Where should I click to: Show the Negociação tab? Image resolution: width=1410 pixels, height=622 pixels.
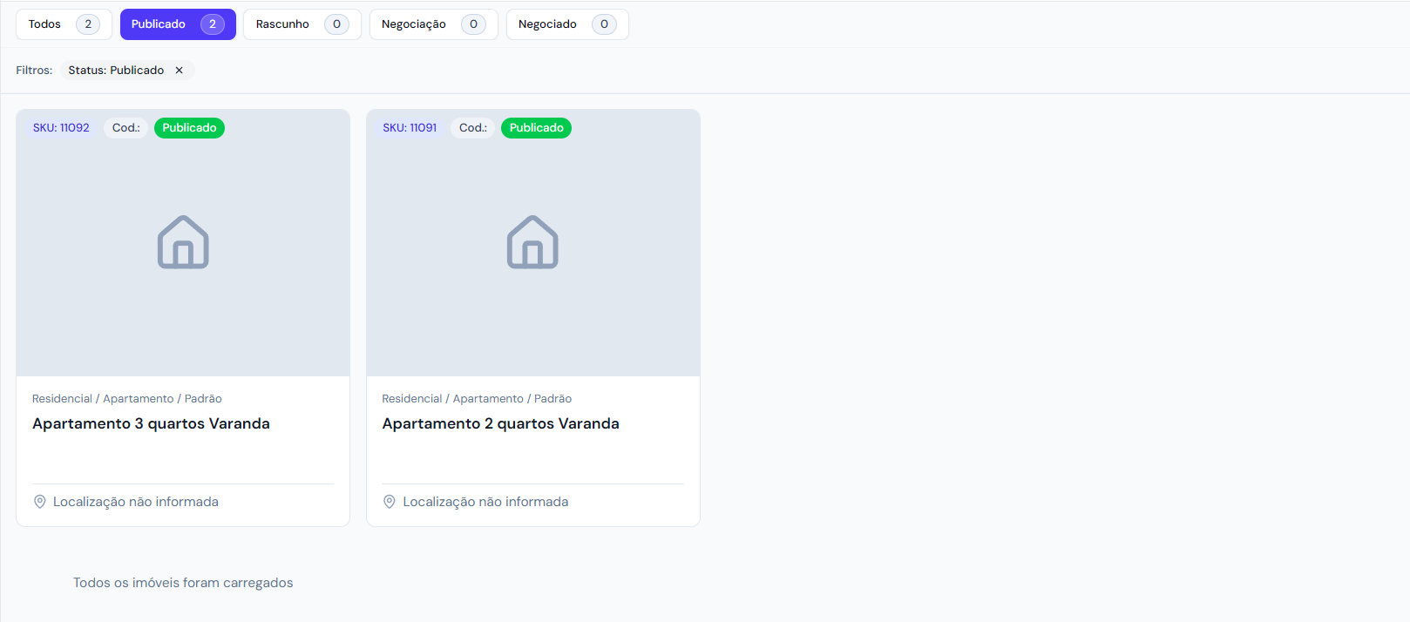[x=433, y=24]
